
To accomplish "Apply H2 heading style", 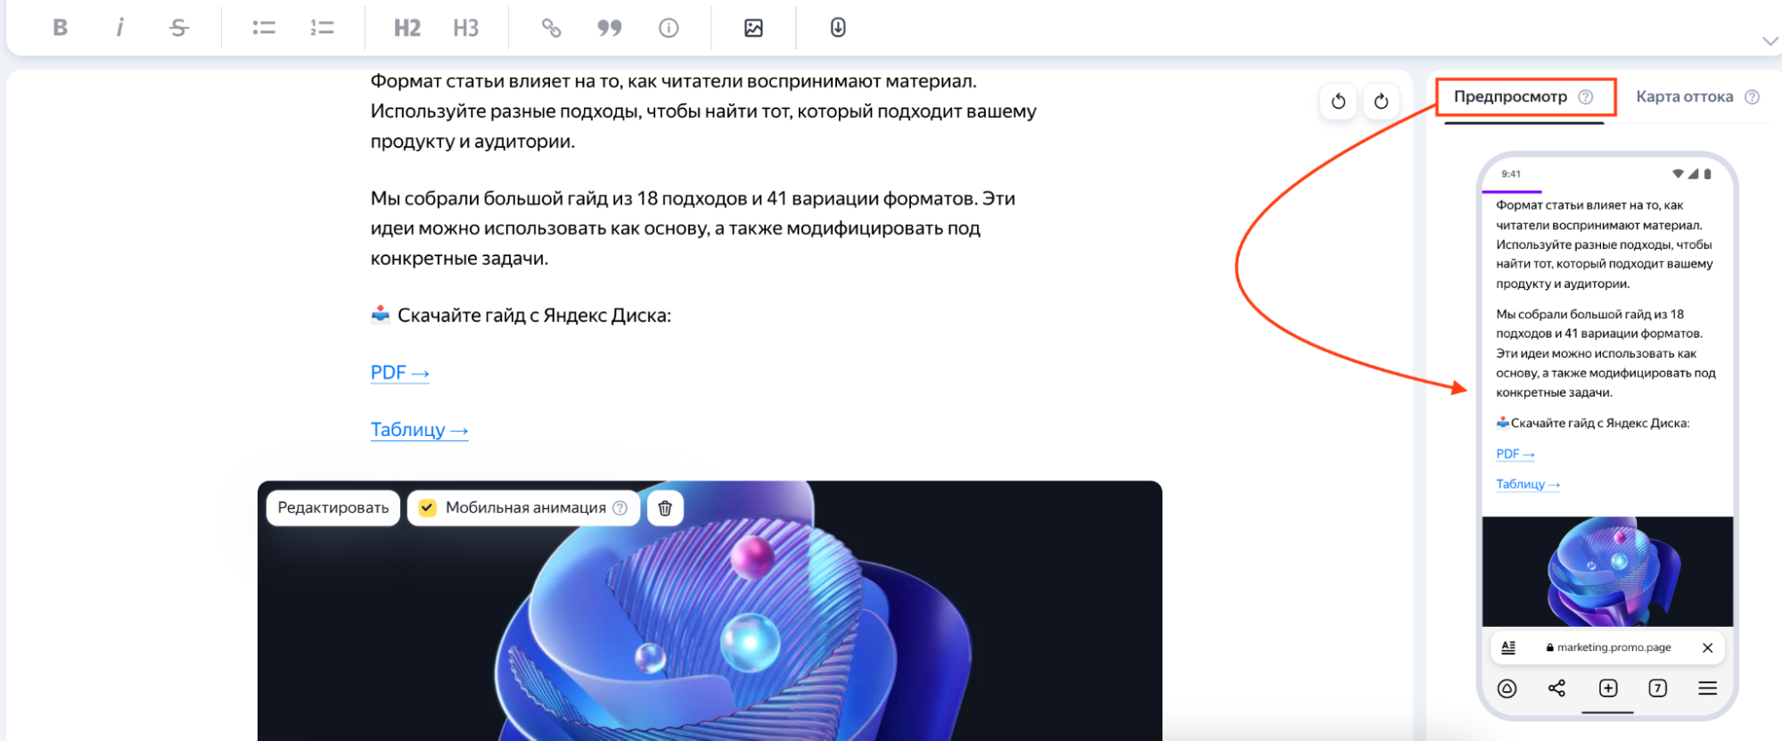I will point(407,28).
